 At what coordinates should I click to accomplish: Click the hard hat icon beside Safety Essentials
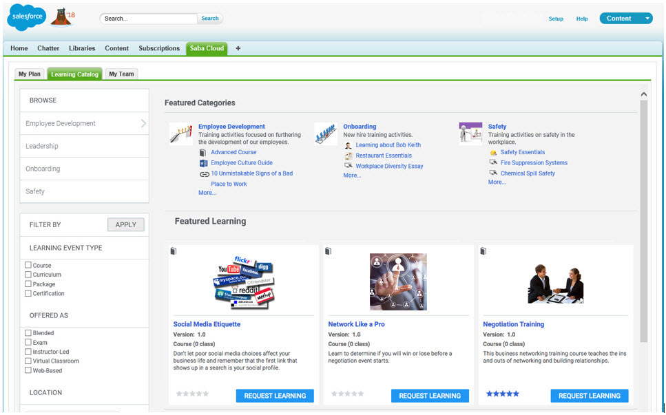(493, 152)
